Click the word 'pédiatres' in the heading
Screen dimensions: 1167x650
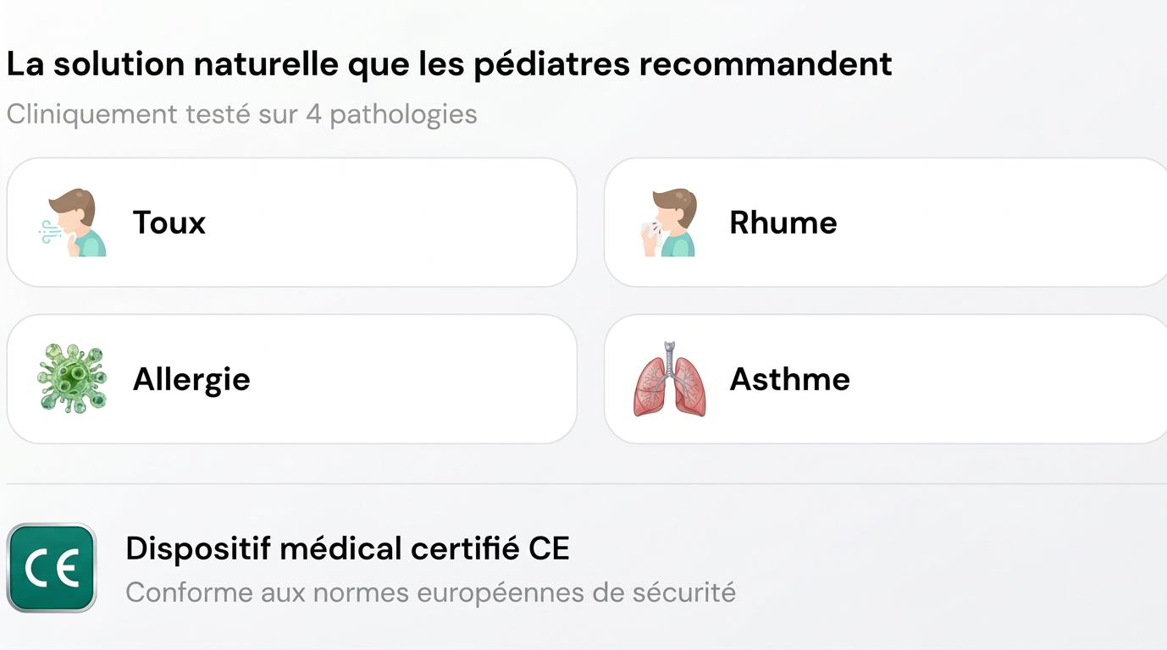[551, 64]
